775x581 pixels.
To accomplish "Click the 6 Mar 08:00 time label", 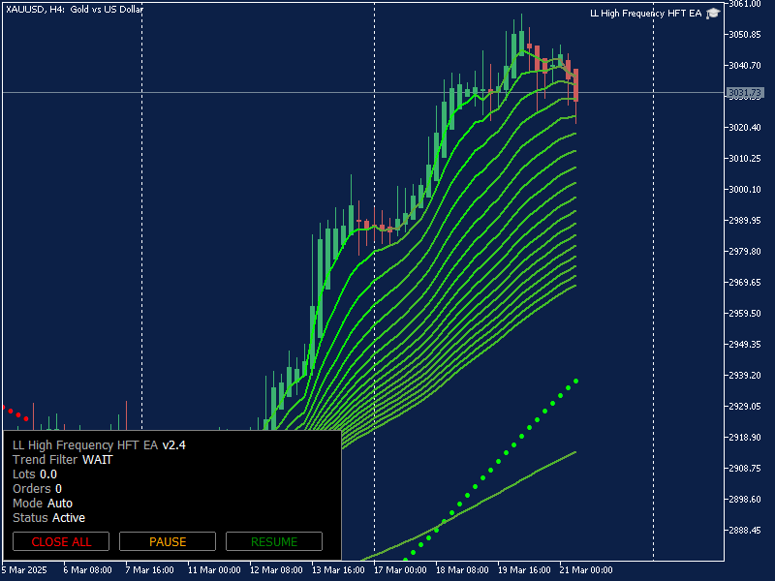I will [87, 569].
